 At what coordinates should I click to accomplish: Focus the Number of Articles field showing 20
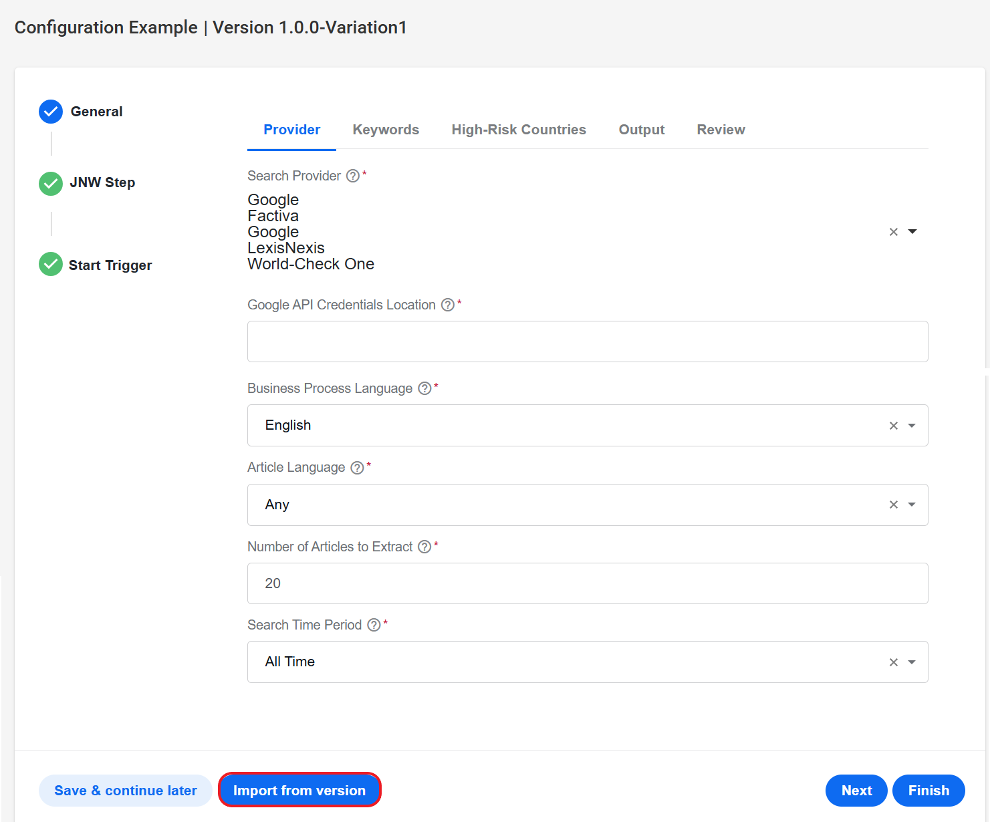(588, 583)
